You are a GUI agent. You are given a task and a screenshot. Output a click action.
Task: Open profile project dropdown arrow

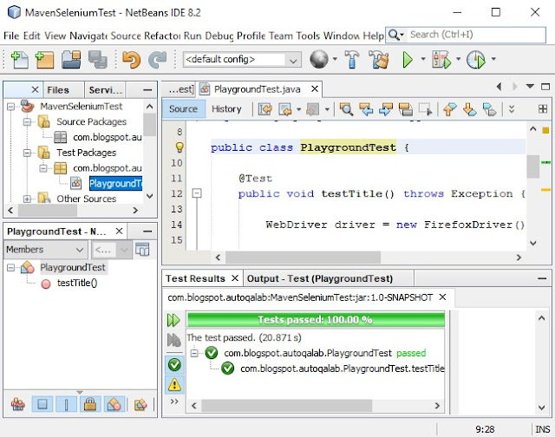(493, 59)
